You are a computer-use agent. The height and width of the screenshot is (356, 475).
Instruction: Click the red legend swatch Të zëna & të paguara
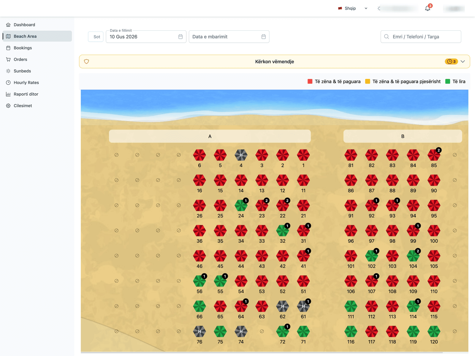pos(310,82)
